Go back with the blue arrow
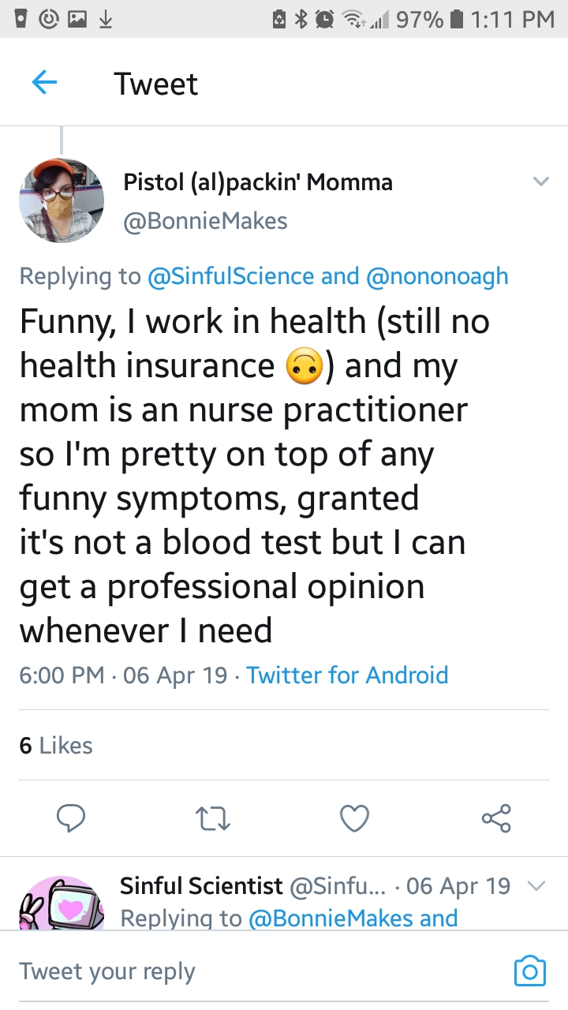 (x=44, y=82)
